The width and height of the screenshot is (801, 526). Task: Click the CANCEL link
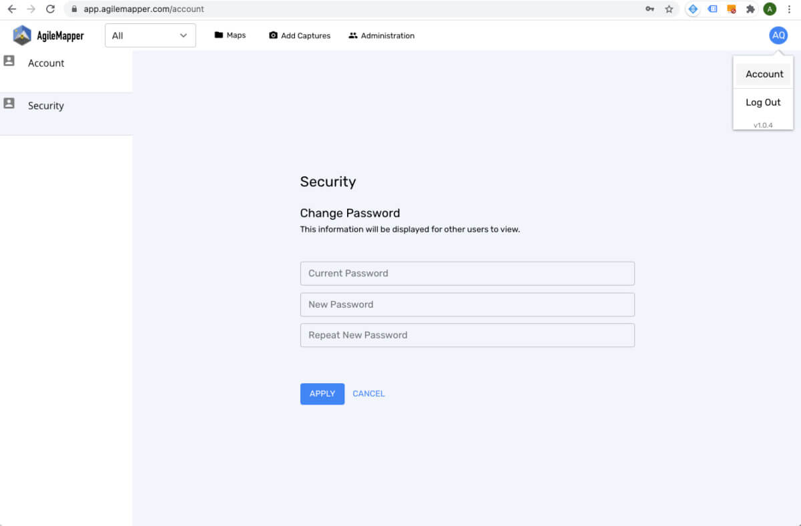[368, 394]
